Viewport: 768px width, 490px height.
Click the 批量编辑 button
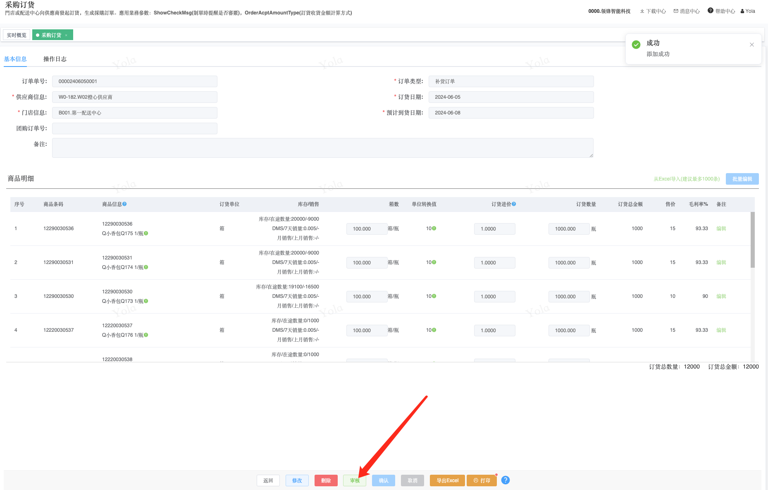tap(742, 179)
